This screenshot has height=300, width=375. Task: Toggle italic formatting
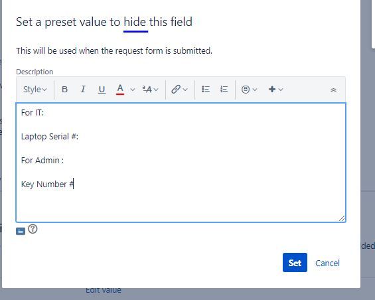pyautogui.click(x=83, y=90)
